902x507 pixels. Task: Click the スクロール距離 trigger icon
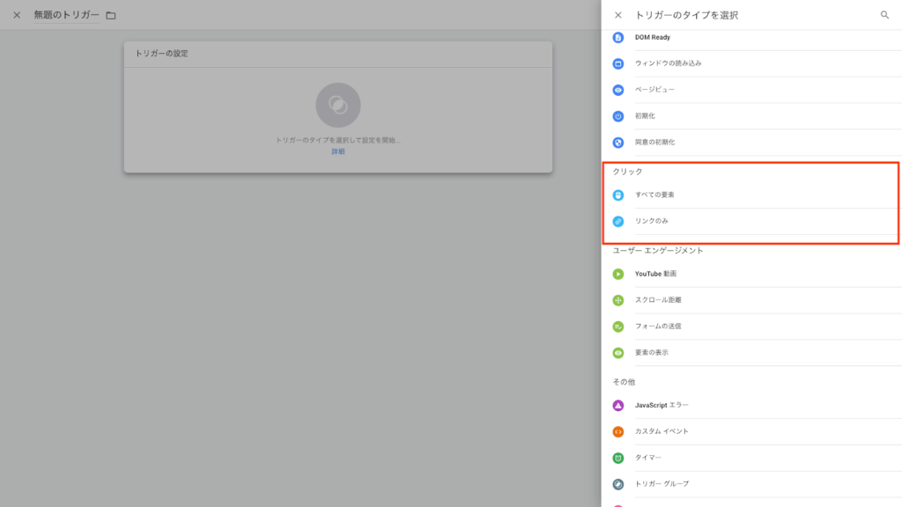[618, 300]
